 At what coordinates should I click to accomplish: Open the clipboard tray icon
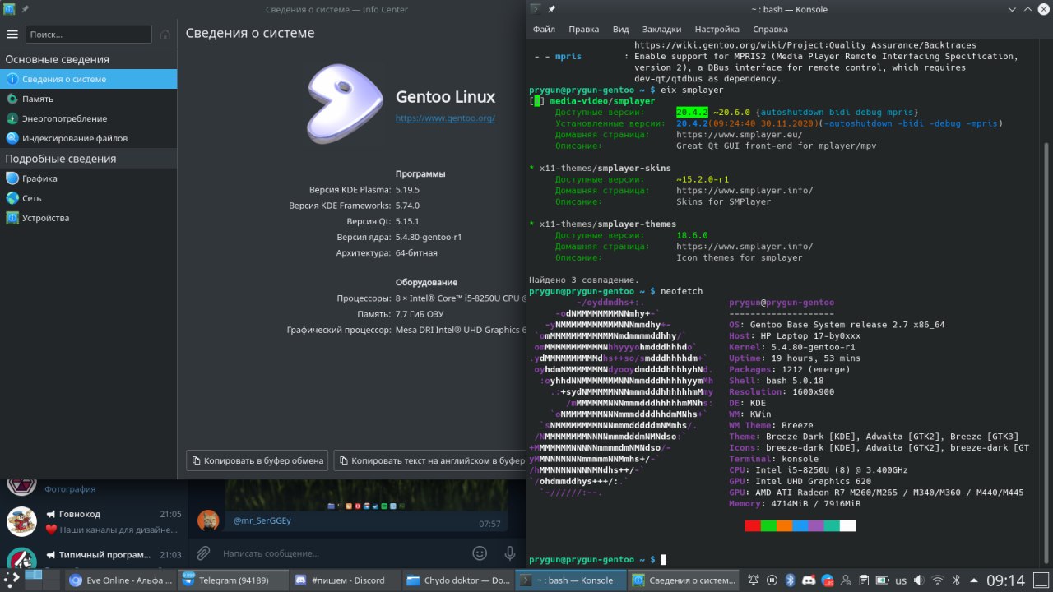tap(863, 580)
